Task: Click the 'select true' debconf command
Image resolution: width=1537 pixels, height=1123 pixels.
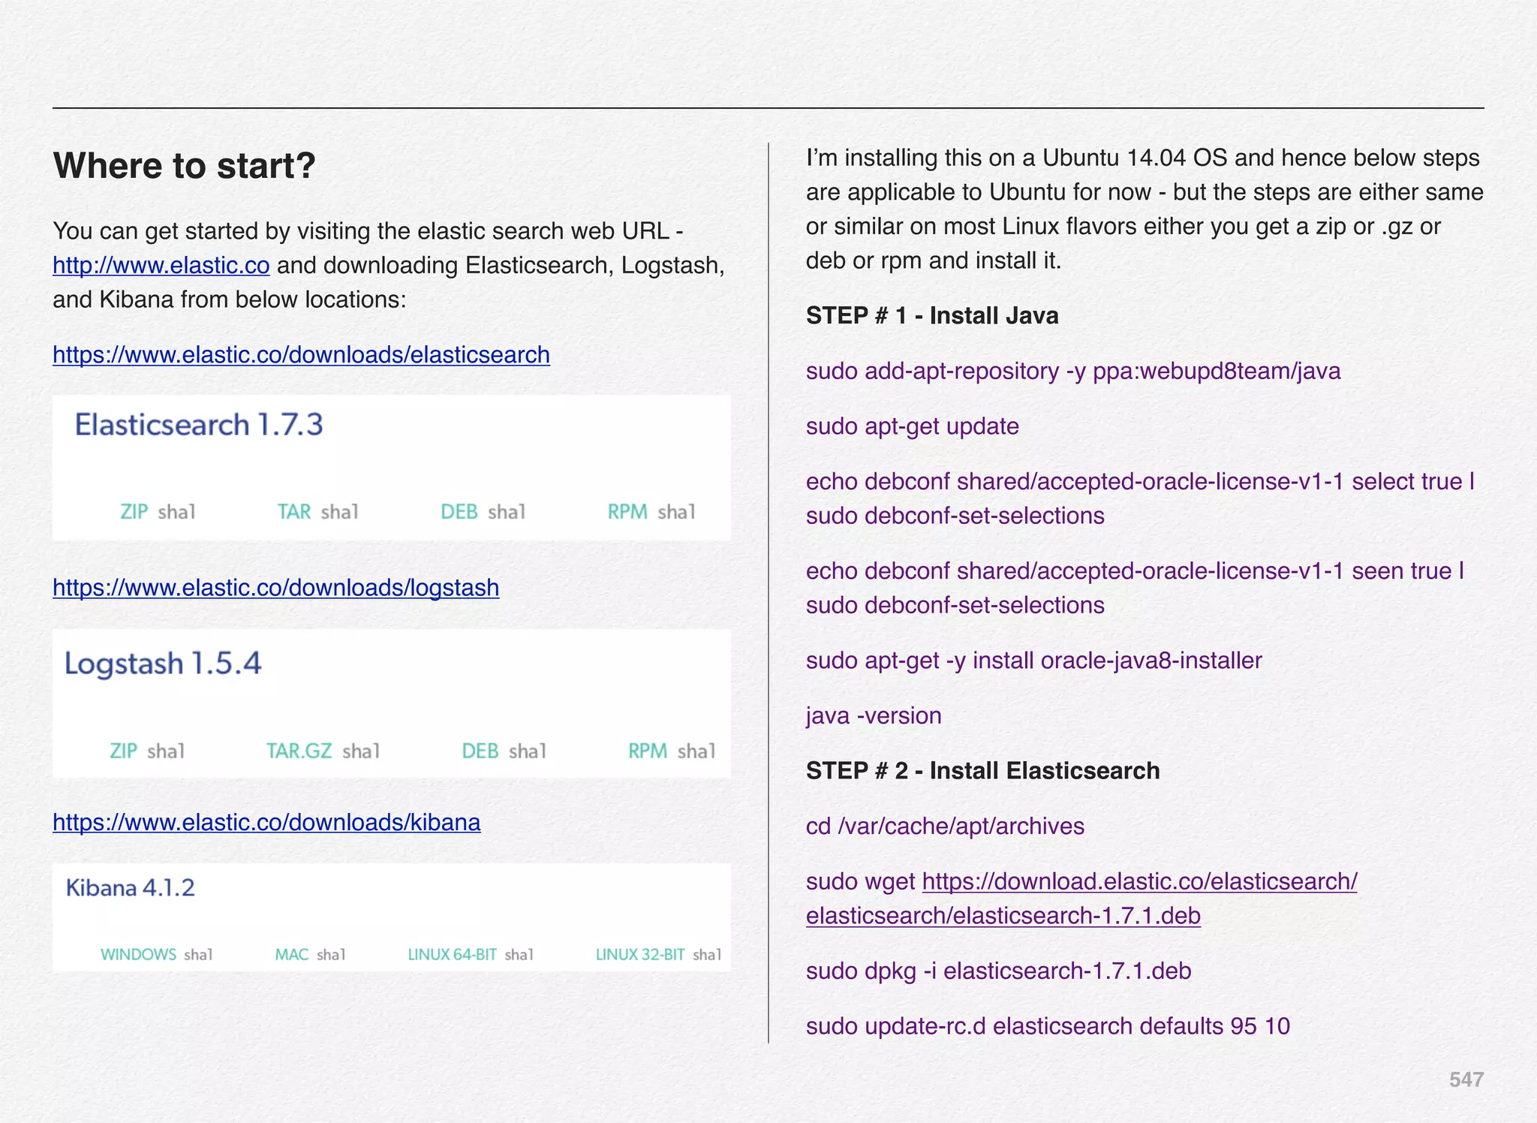Action: point(1141,498)
